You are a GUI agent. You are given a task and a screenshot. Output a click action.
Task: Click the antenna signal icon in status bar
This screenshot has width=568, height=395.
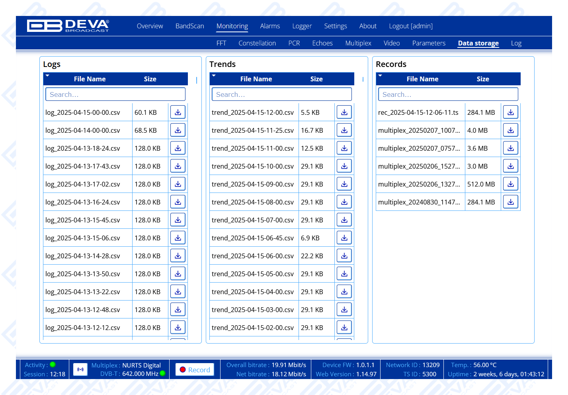[x=80, y=369]
